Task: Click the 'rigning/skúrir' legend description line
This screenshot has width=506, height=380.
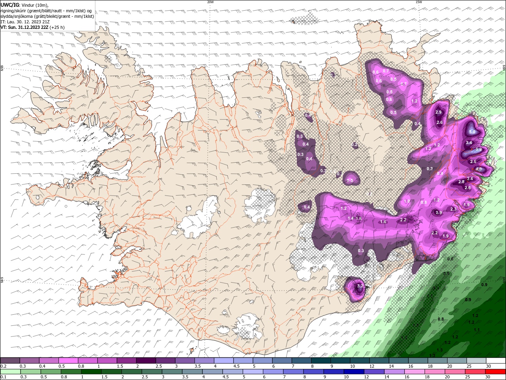Action: [46, 11]
